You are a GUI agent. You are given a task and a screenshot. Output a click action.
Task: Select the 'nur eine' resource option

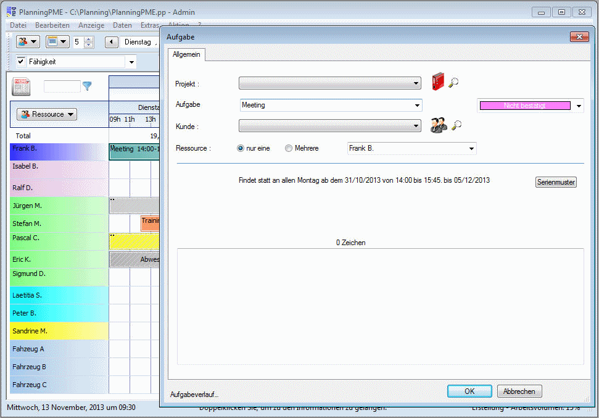[x=241, y=148]
